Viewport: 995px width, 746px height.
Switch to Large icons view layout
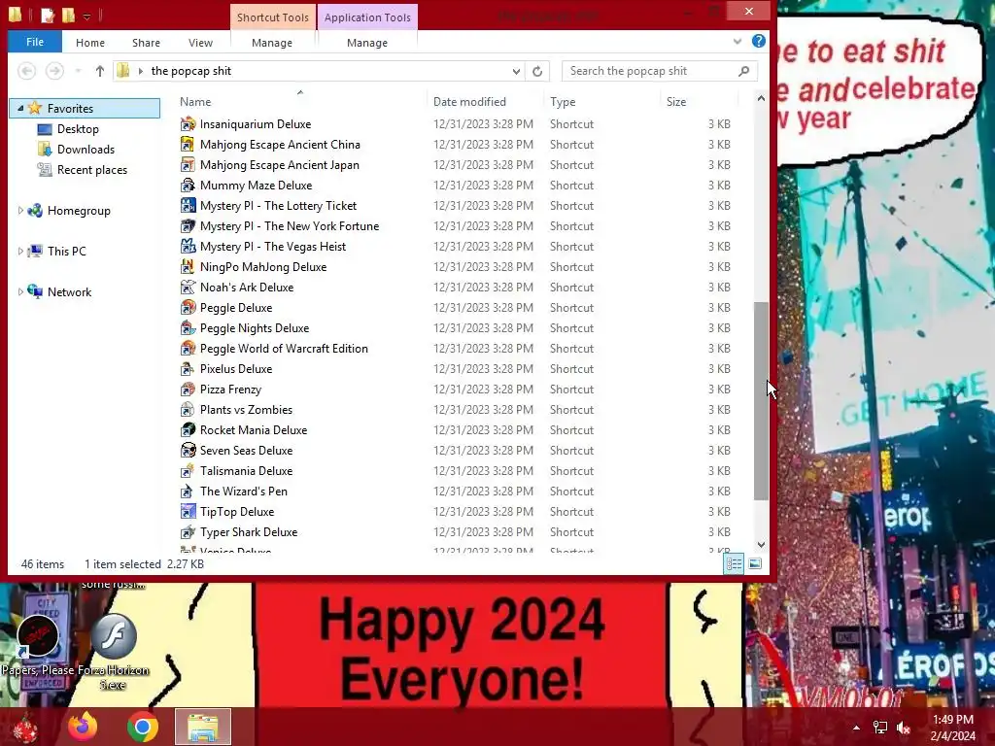pyautogui.click(x=754, y=563)
